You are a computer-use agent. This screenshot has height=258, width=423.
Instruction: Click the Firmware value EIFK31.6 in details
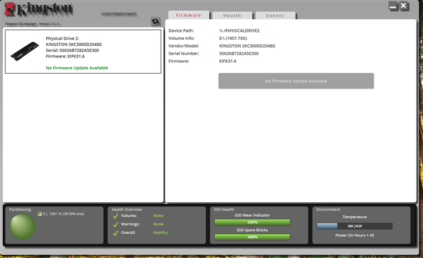click(x=228, y=61)
